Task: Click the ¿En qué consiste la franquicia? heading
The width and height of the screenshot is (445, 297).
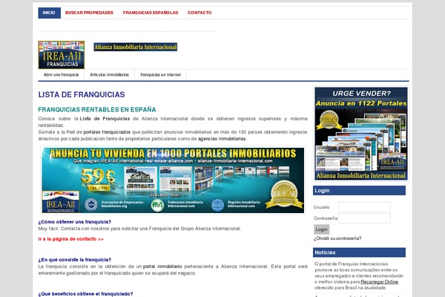Action: coord(75,260)
